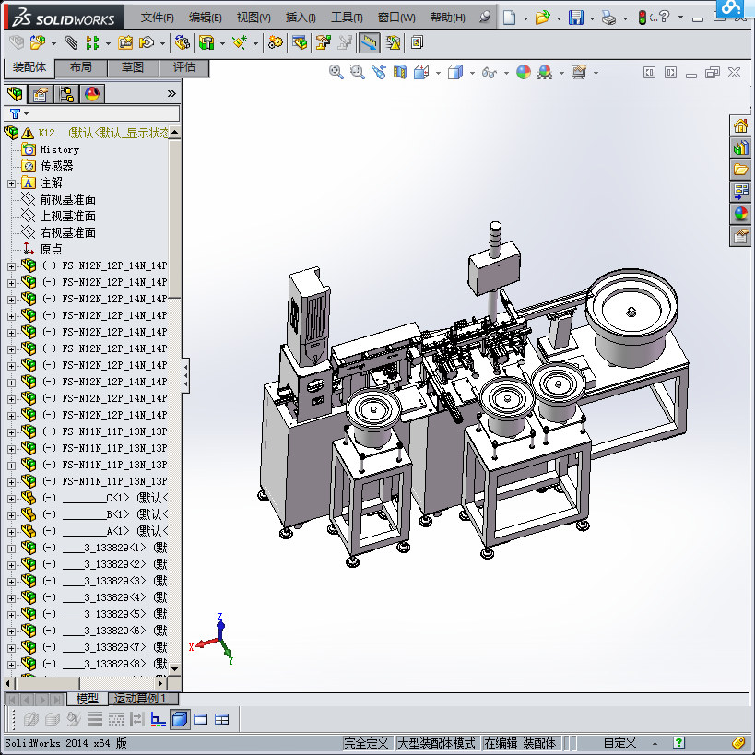Open the View Orientation dropdown arrow

[438, 73]
